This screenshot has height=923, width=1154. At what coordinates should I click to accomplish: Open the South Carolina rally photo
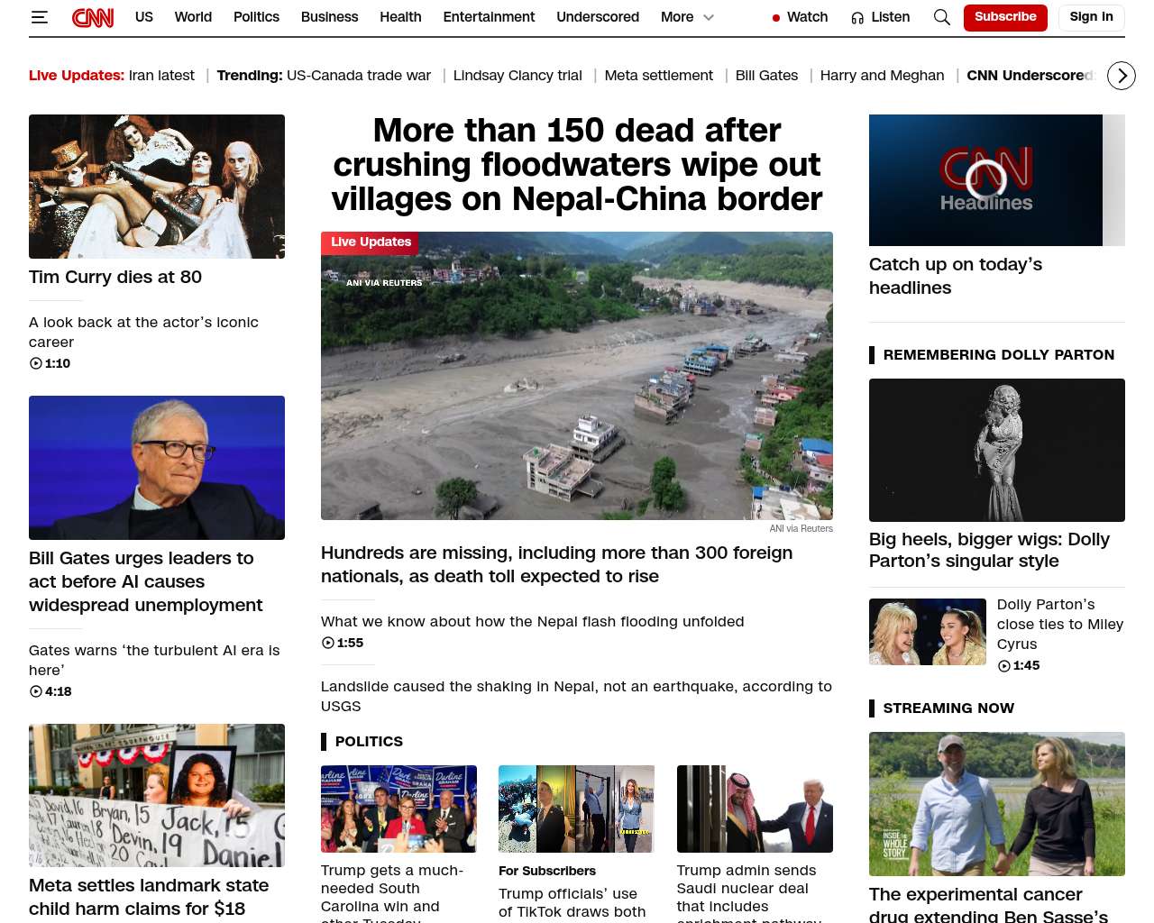click(398, 809)
